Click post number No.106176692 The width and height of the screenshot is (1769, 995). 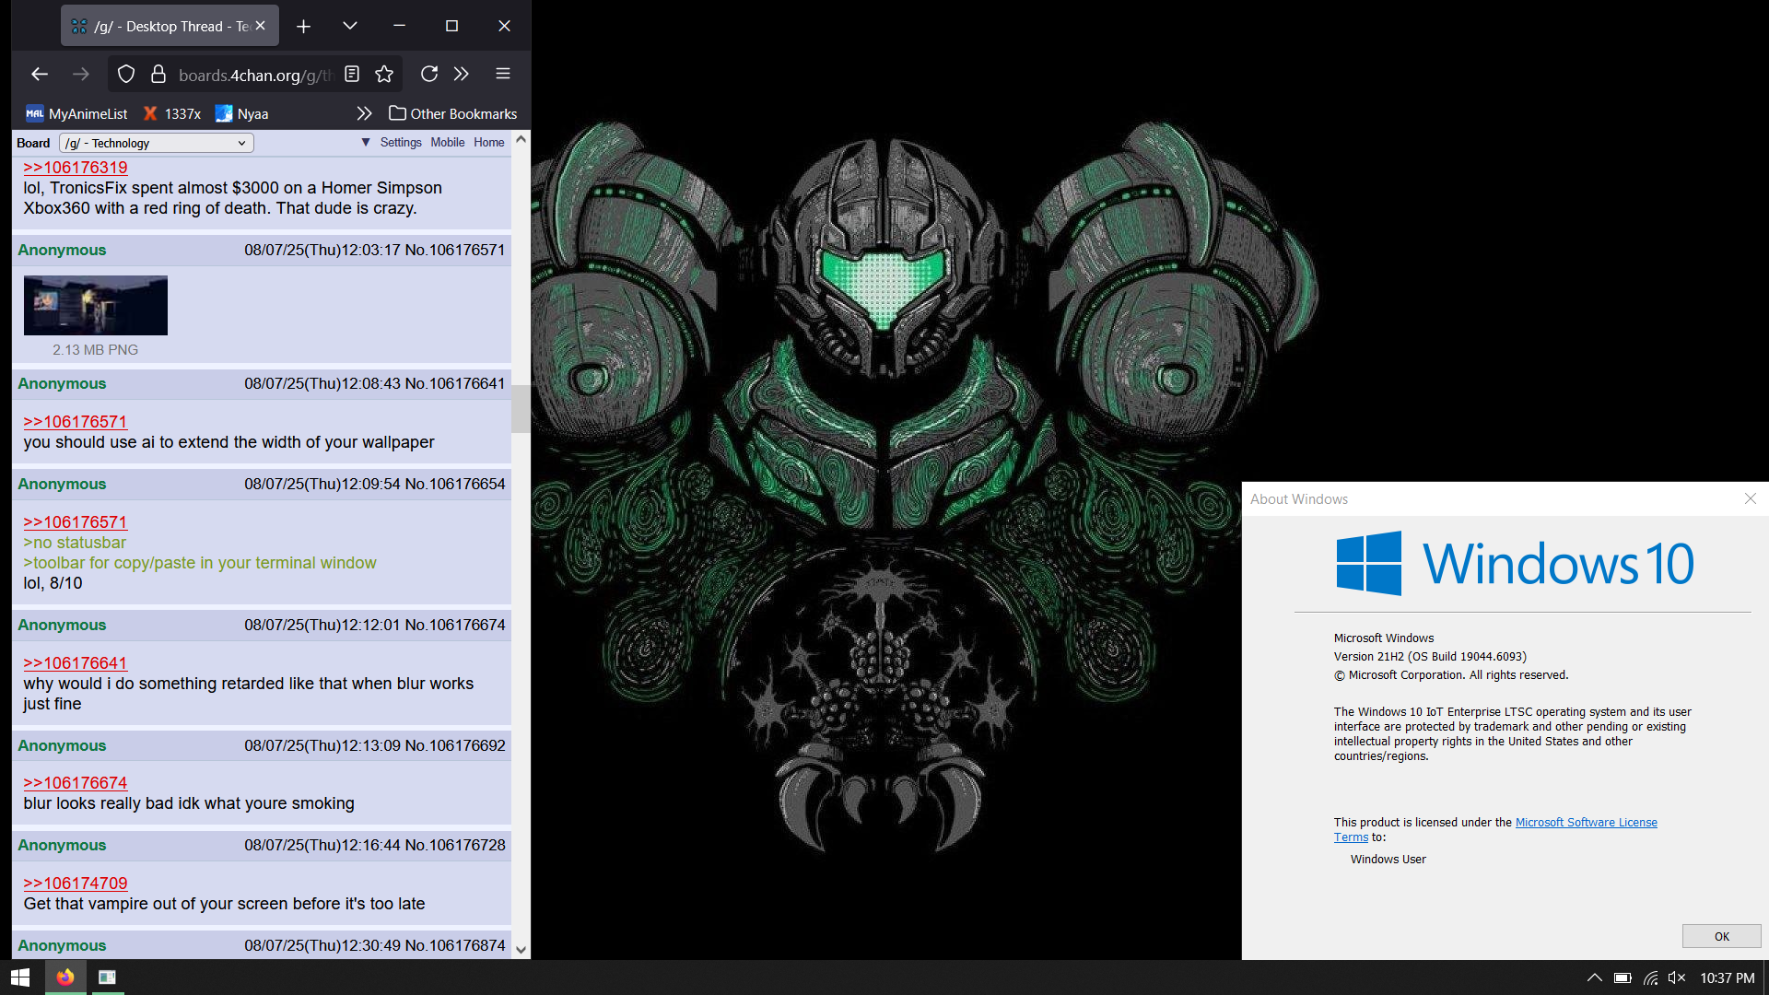coord(455,745)
